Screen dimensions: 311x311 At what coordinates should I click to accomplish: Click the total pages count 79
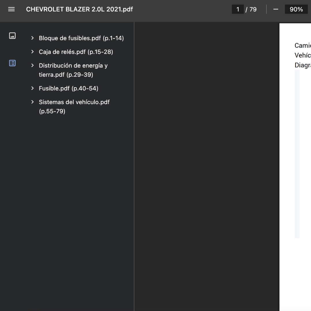[253, 9]
